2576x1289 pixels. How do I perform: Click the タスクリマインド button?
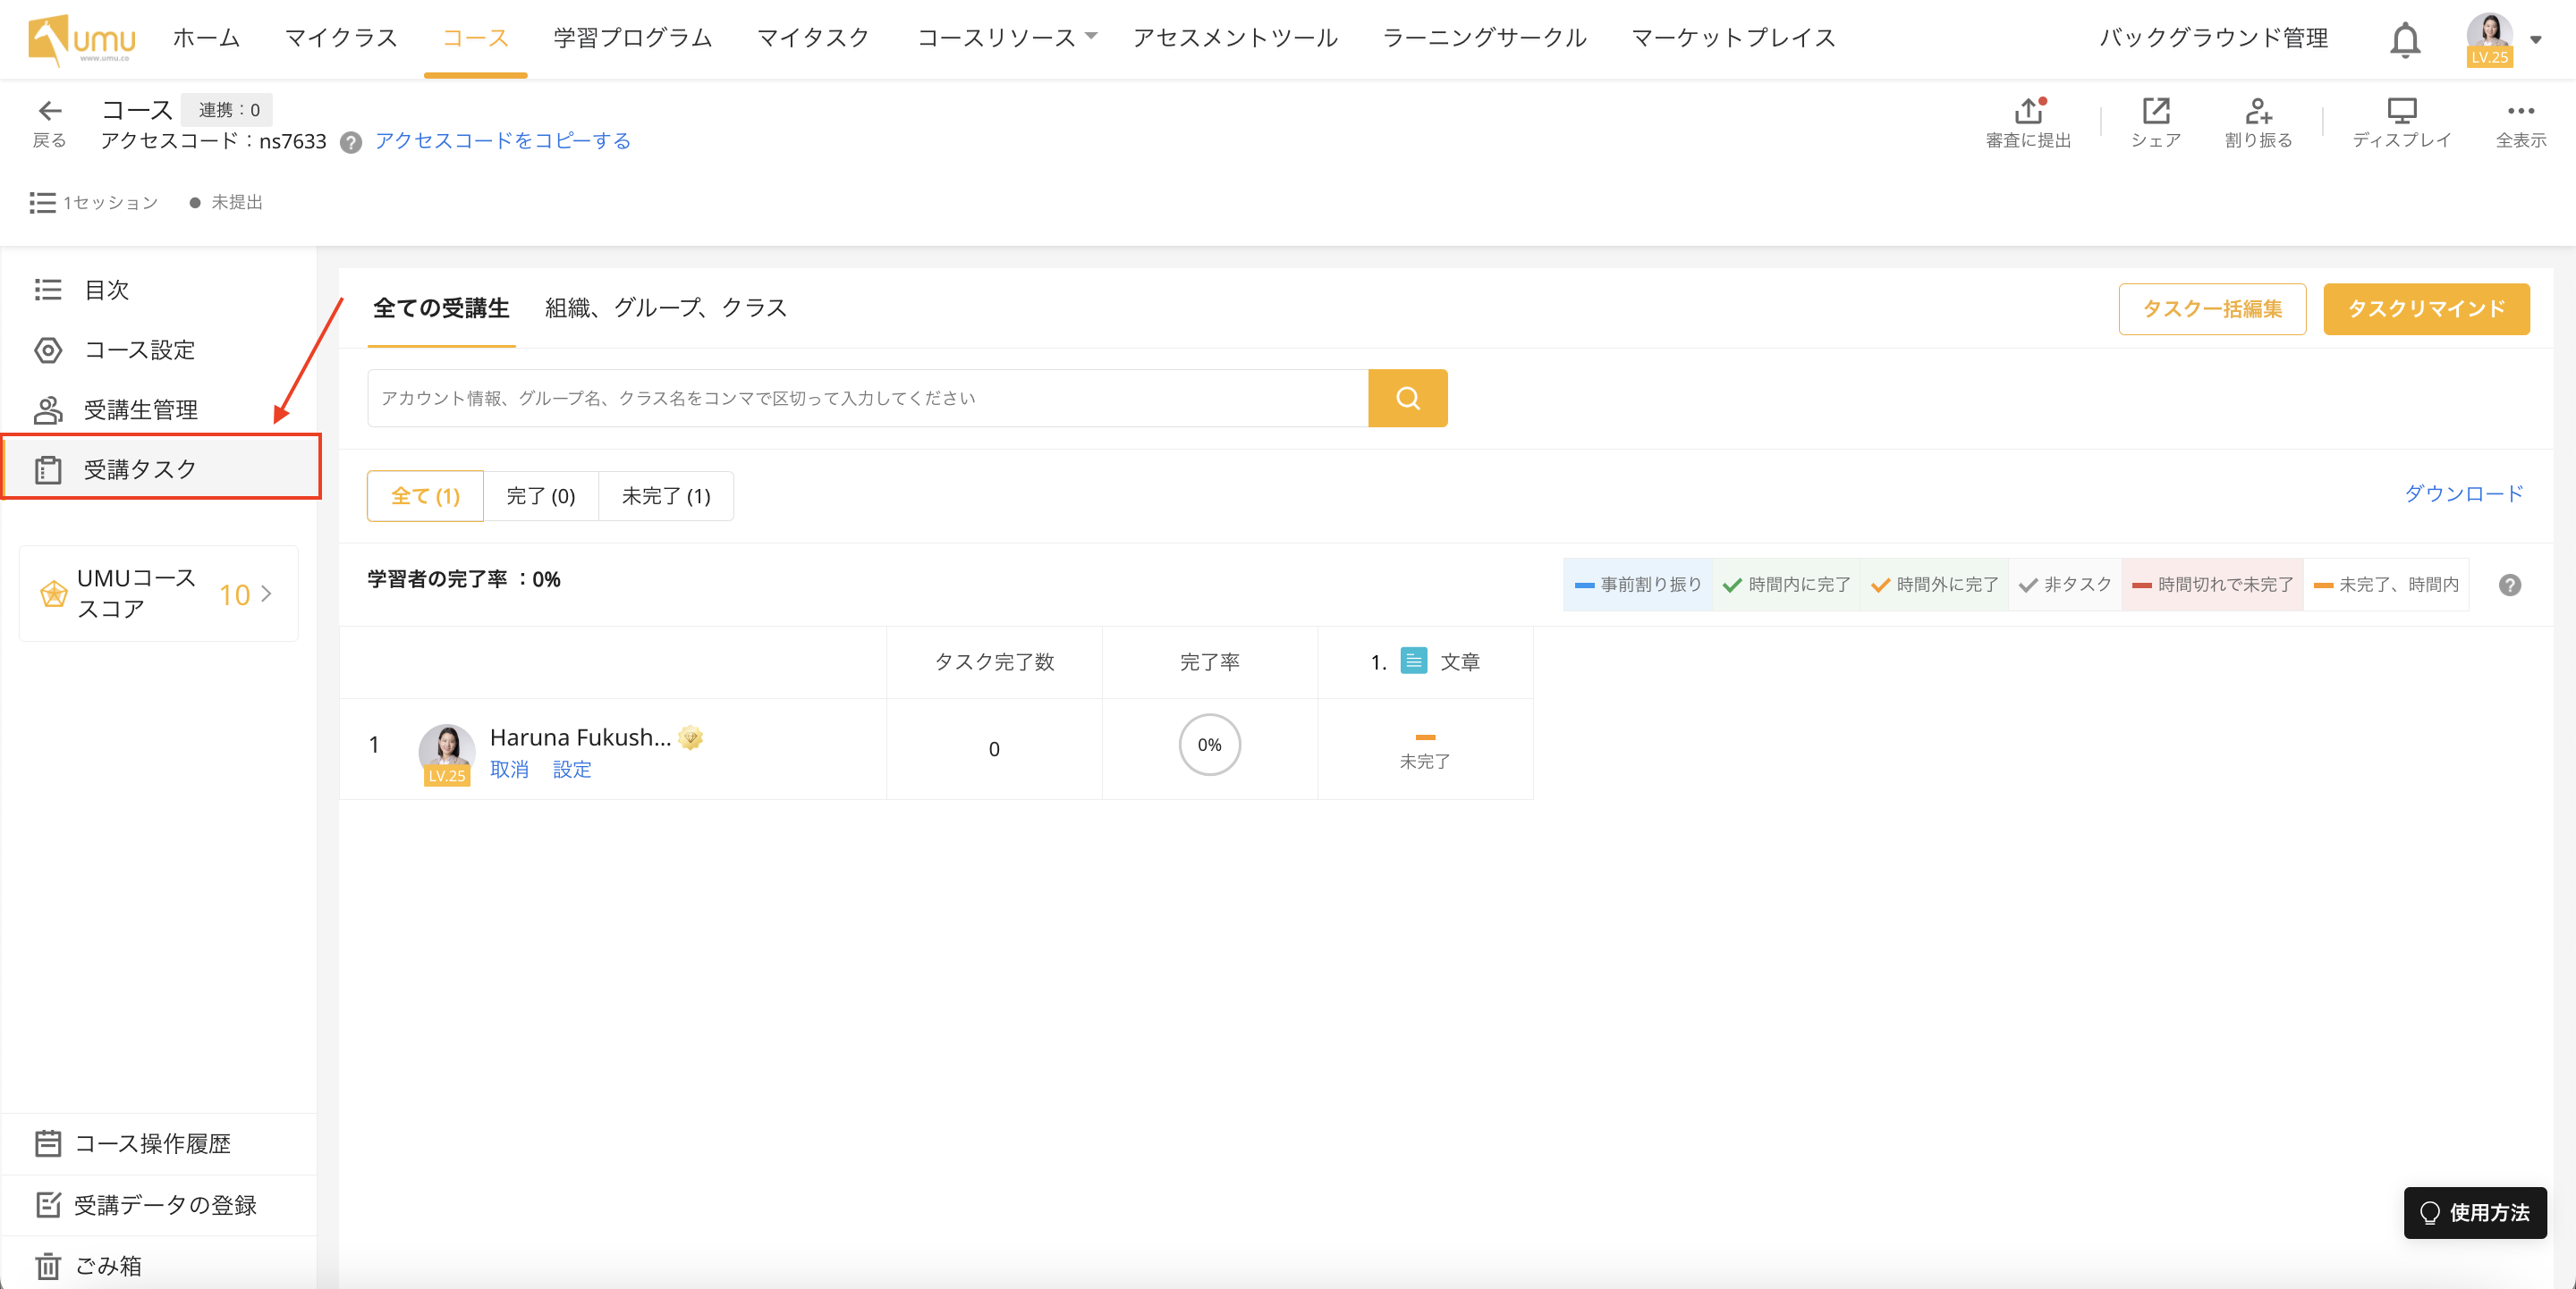[2425, 308]
